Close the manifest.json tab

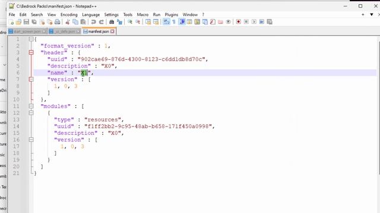112,31
